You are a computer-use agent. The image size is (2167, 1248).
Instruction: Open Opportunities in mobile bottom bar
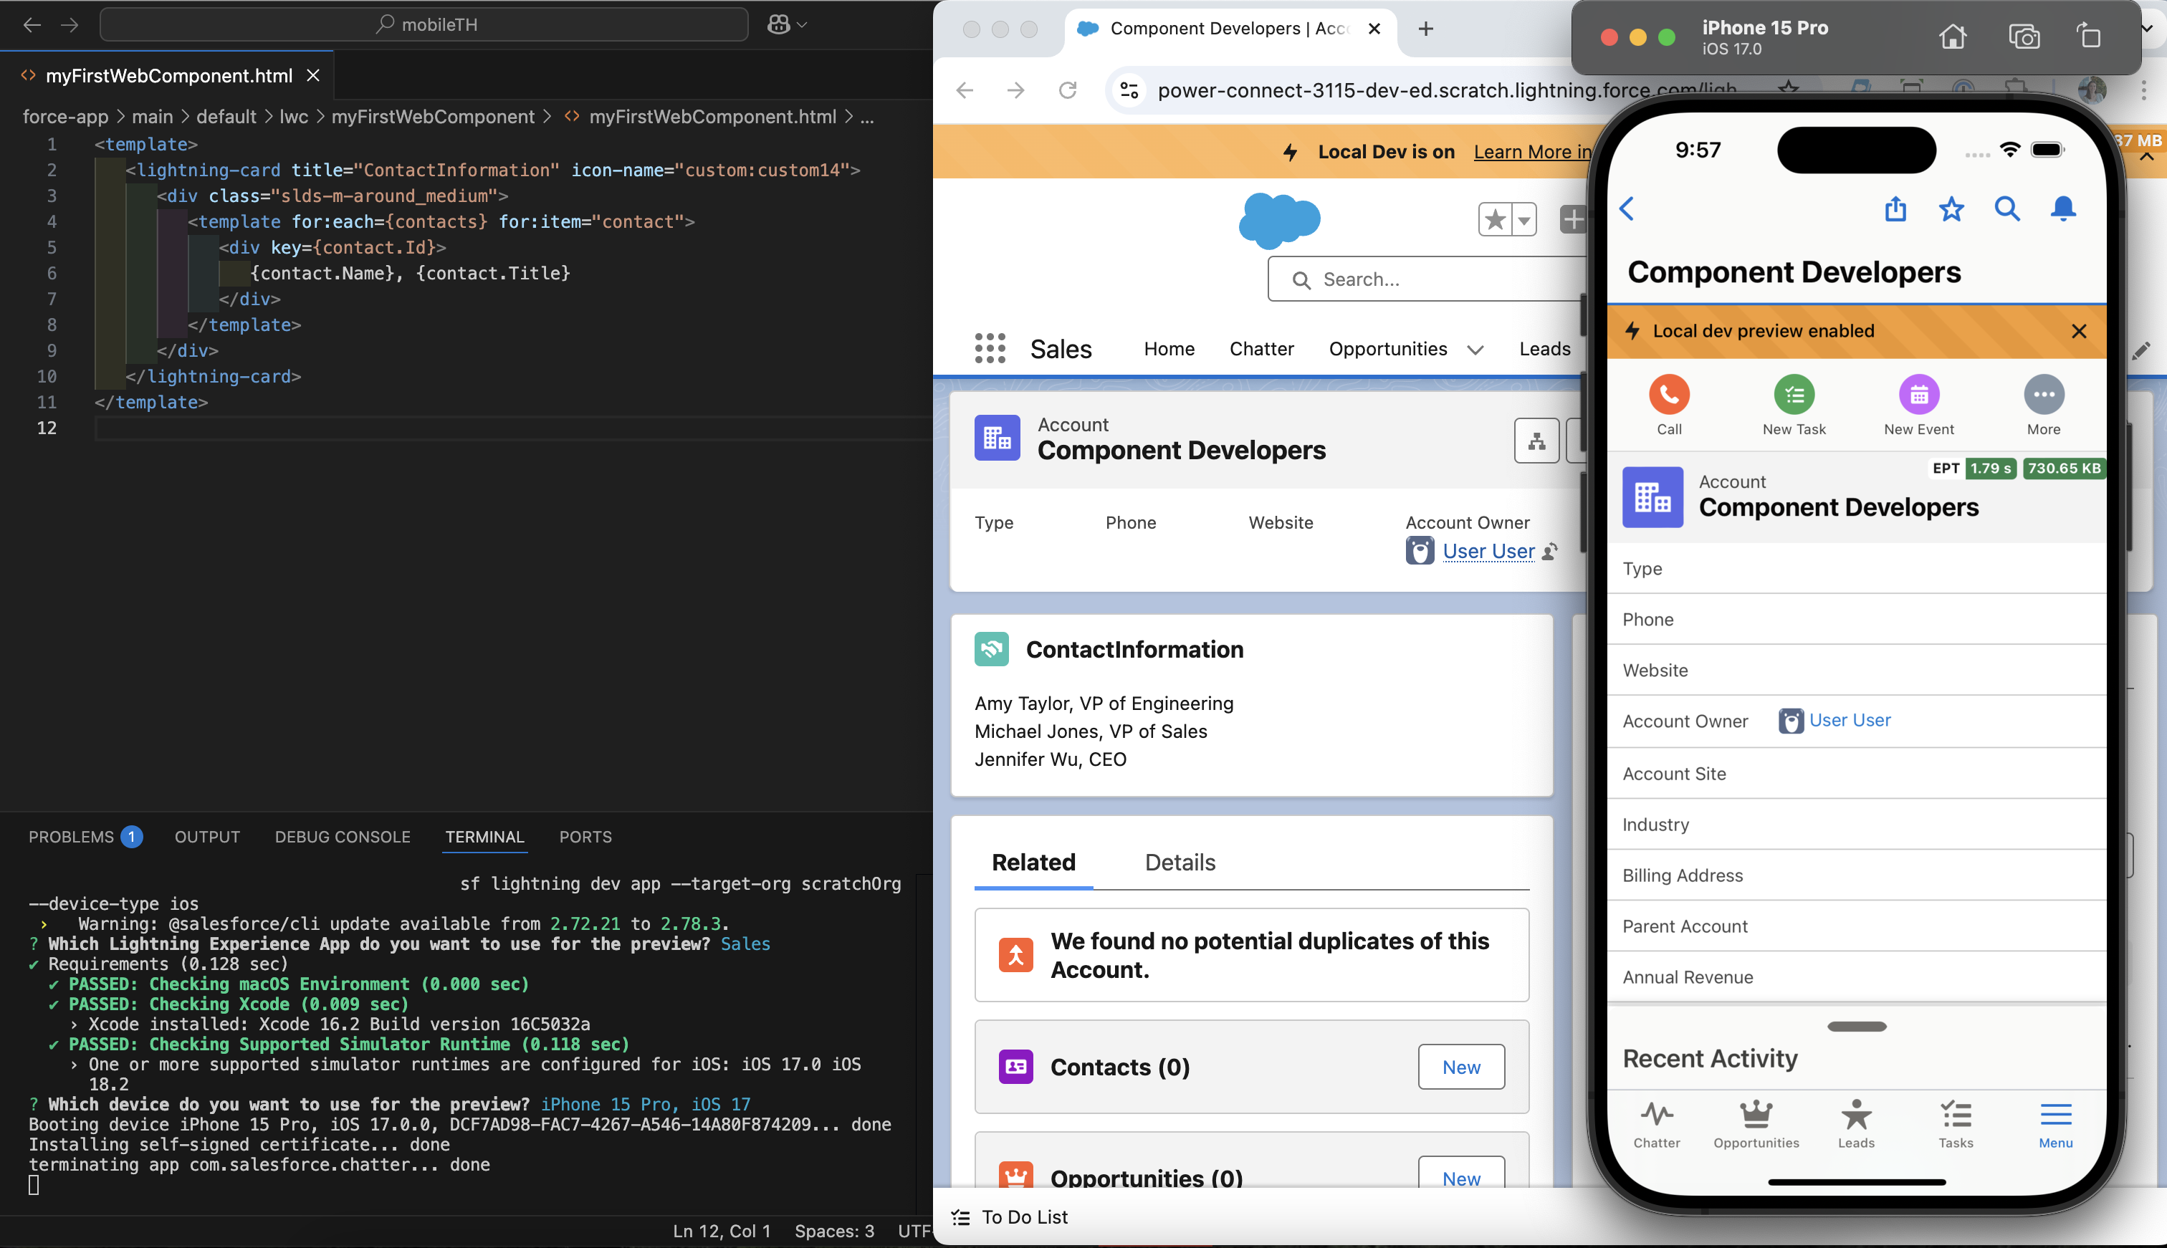coord(1756,1124)
